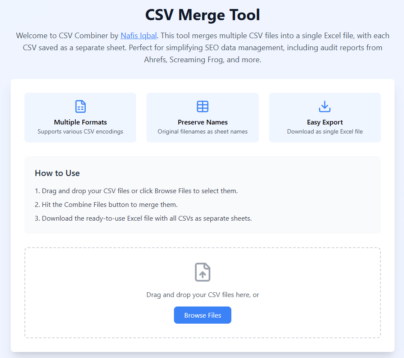Click step 3 about downloading Excel file
Screen dimensions: 404x358
[x=143, y=218]
